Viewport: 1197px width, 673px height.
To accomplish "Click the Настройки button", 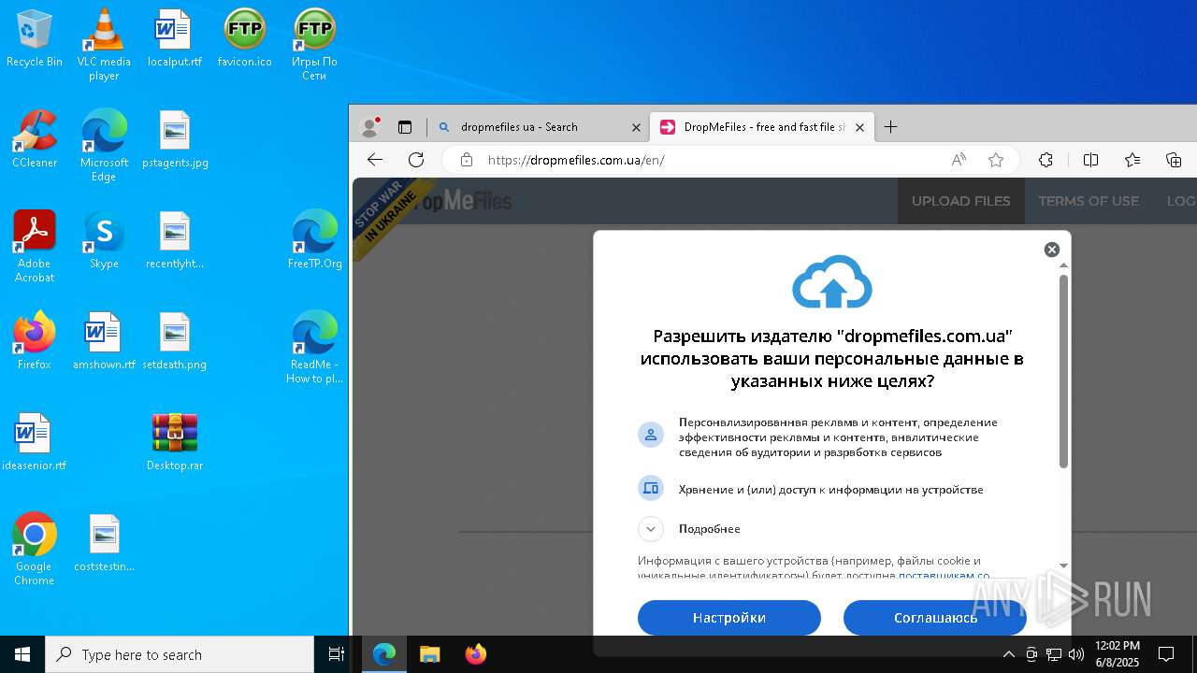I will click(729, 618).
